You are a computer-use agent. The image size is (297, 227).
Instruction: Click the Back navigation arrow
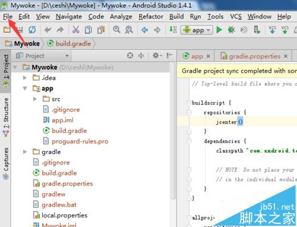(145, 30)
